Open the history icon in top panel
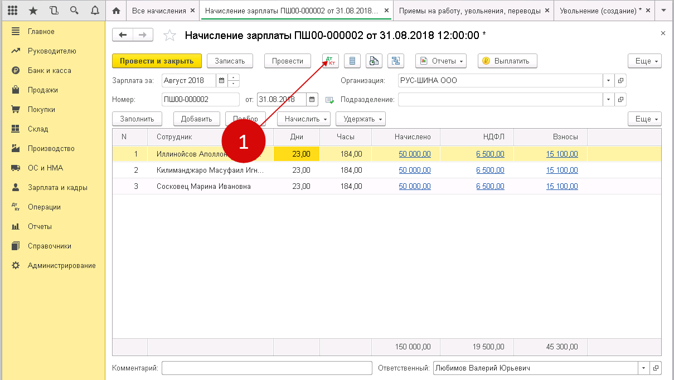 pyautogui.click(x=54, y=11)
